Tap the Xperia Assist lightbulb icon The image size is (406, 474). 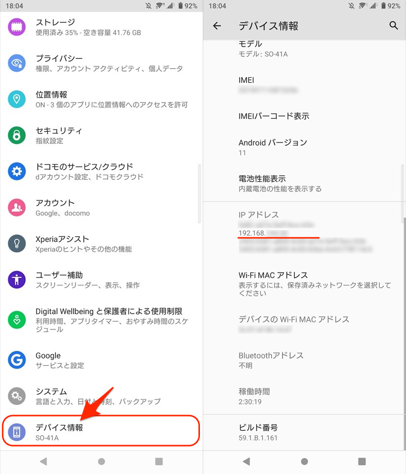tap(17, 243)
